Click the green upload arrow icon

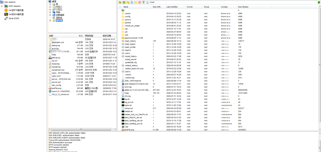coord(144,2)
